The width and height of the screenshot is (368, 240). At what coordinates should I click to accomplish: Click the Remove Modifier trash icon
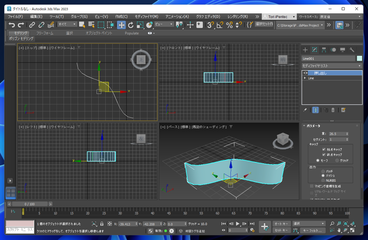333,110
